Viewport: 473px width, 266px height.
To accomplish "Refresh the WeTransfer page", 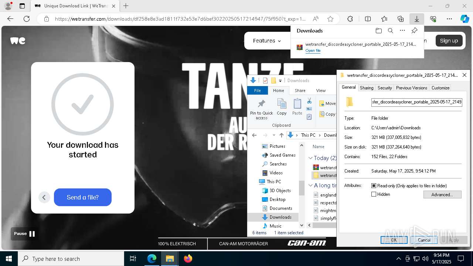I will click(27, 19).
